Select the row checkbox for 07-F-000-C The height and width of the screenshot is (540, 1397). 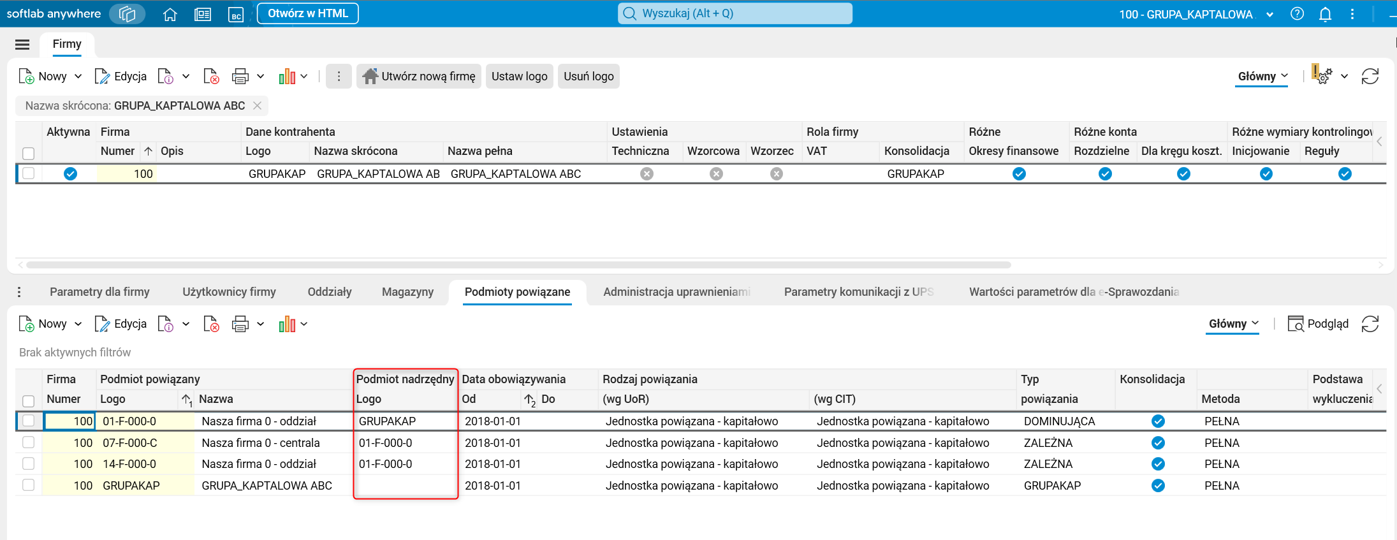(29, 442)
